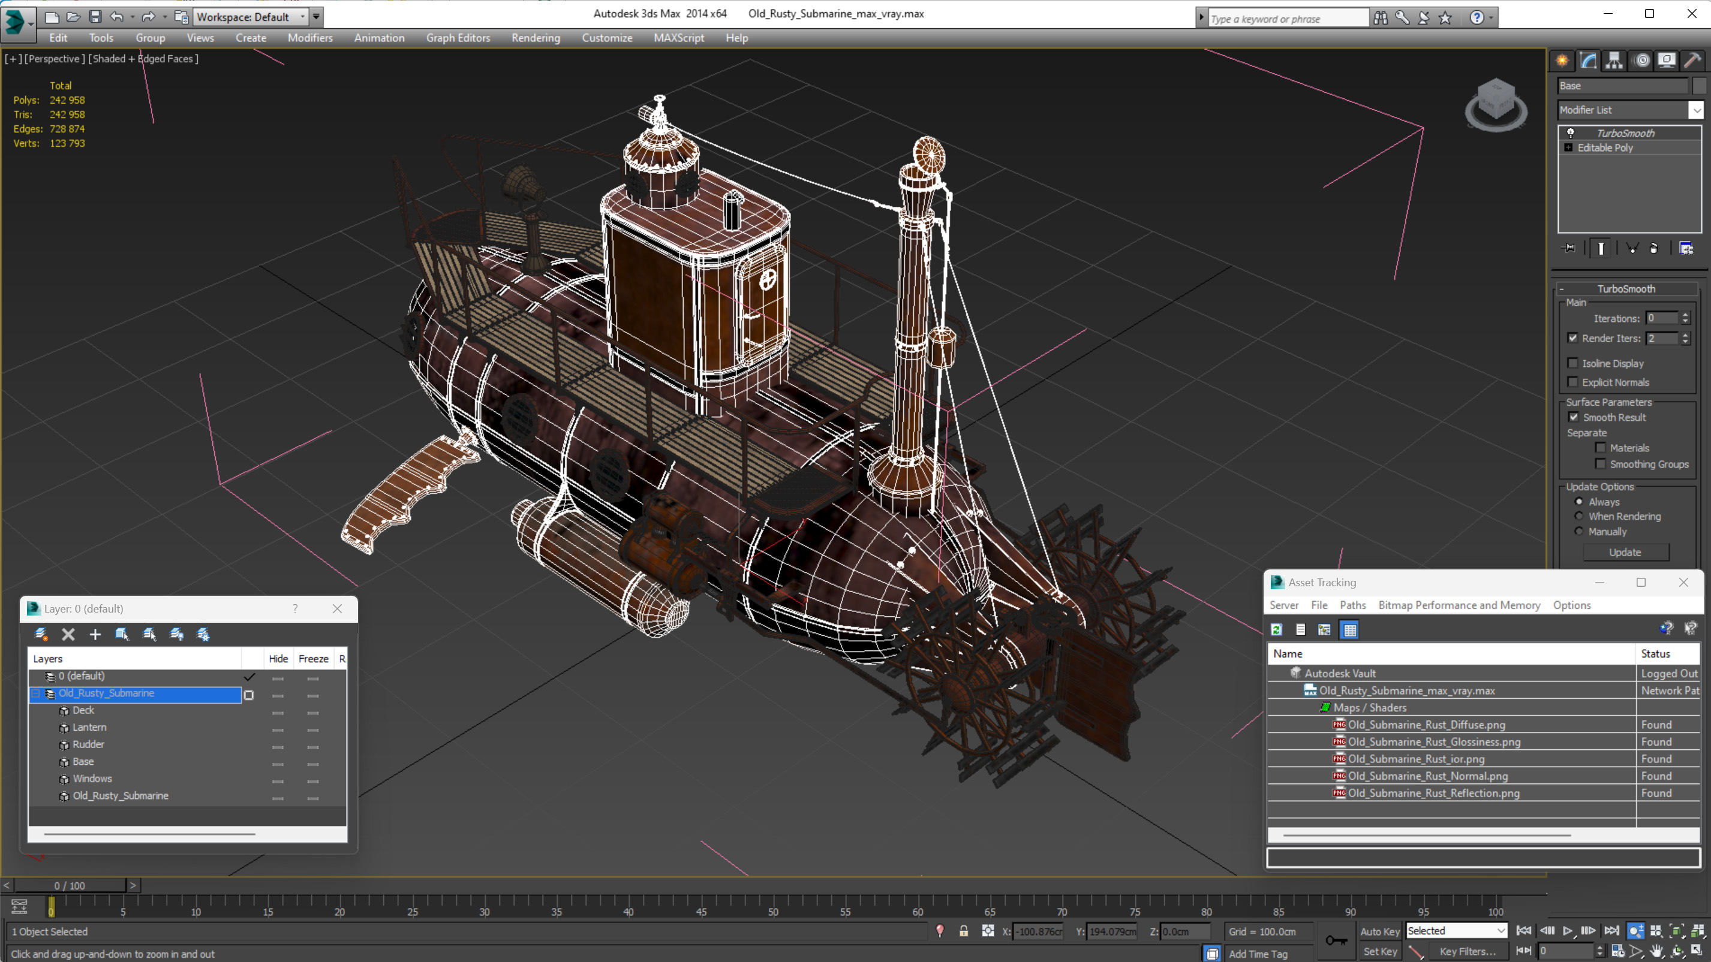Click the Update button
The width and height of the screenshot is (1711, 962).
pyautogui.click(x=1625, y=553)
